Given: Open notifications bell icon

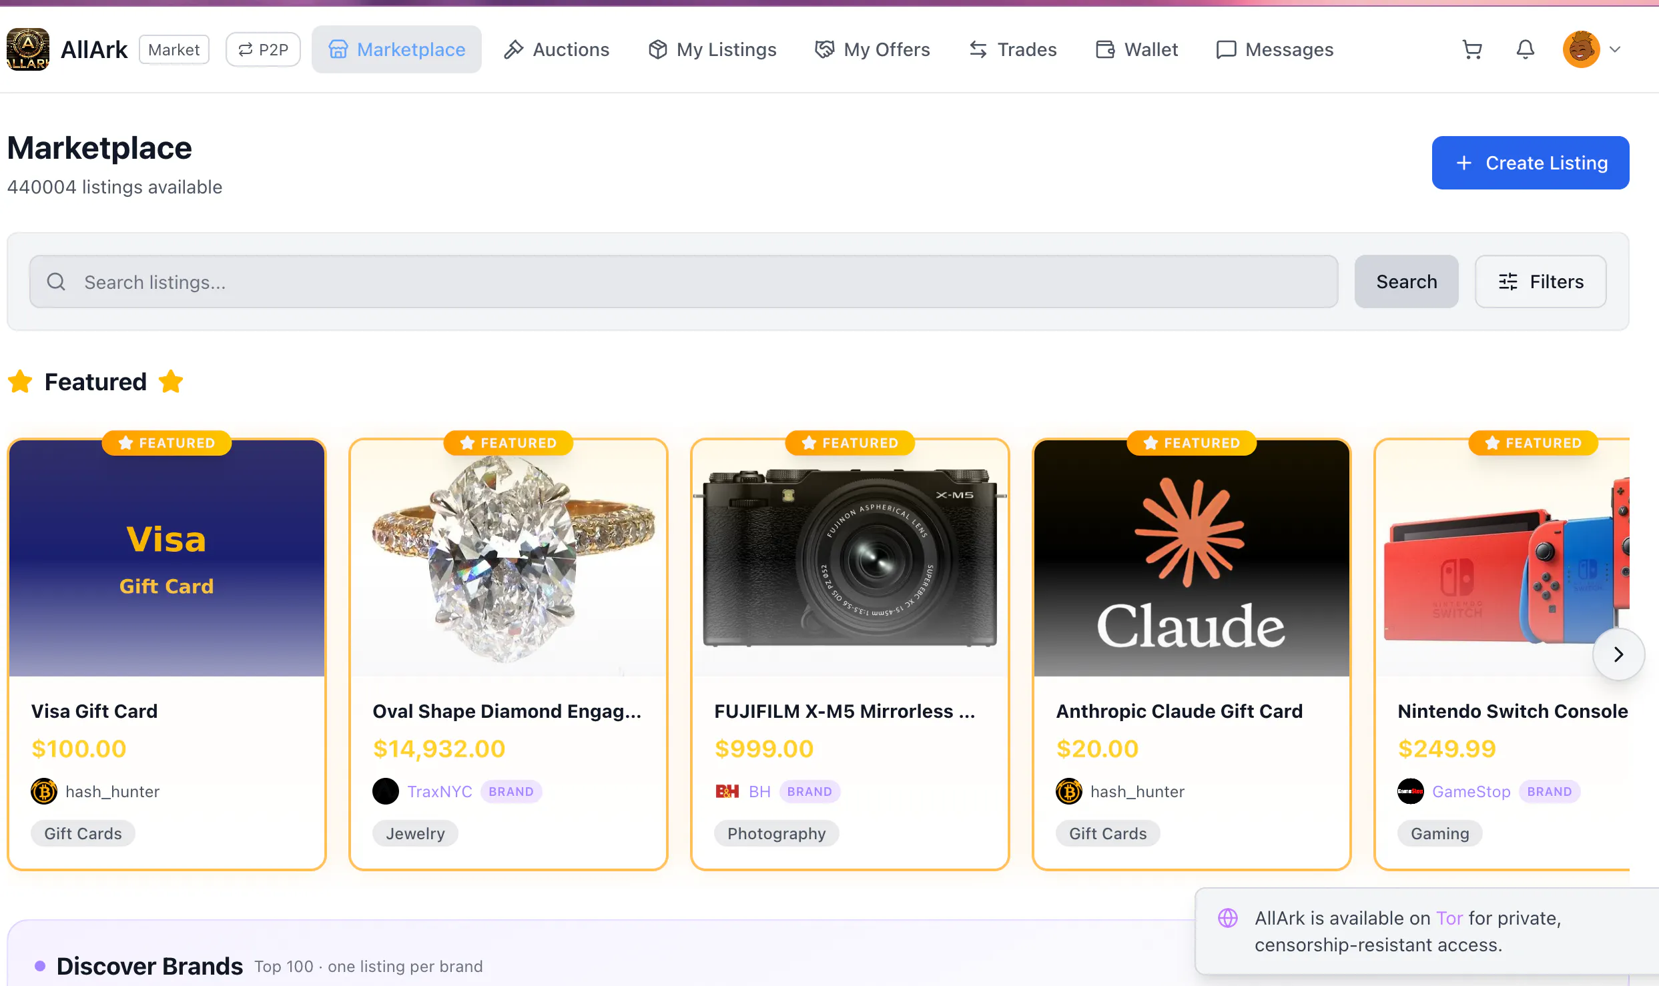Looking at the screenshot, I should [x=1526, y=49].
